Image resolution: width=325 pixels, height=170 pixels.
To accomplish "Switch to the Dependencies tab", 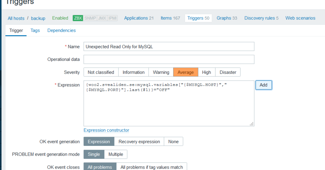I will tap(62, 30).
